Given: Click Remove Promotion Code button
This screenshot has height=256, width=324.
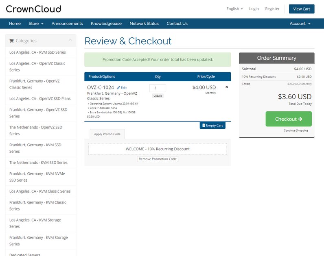Looking at the screenshot, I should pyautogui.click(x=158, y=159).
